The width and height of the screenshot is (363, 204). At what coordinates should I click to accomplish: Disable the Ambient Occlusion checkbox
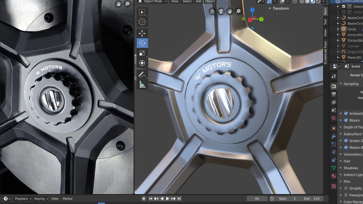click(x=346, y=113)
